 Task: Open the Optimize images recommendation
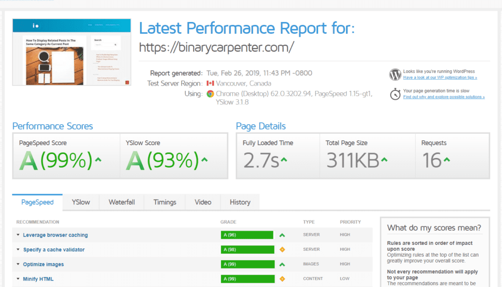[x=43, y=265]
